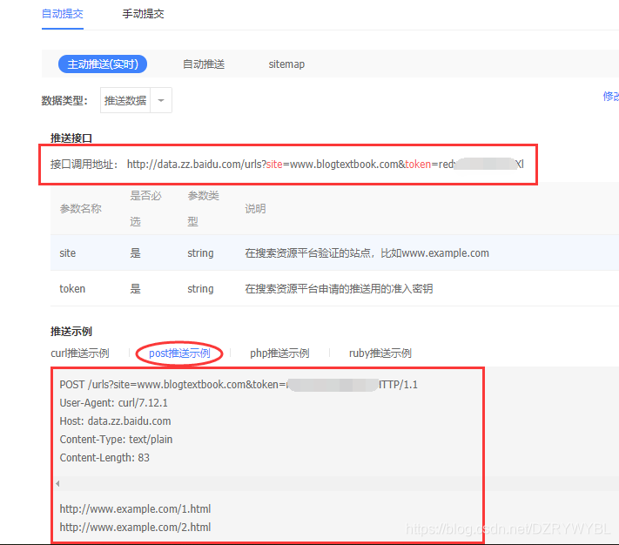Click the 是 required cell in site row
Viewport: 619px width, 545px height.
click(x=136, y=253)
